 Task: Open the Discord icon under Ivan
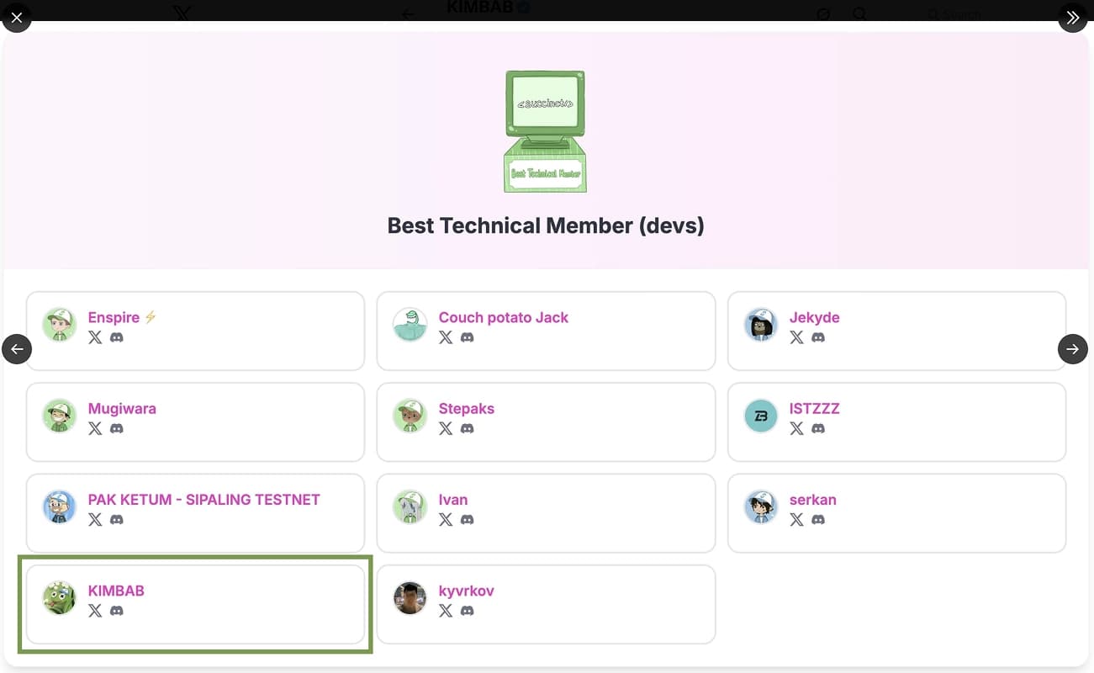(x=468, y=520)
